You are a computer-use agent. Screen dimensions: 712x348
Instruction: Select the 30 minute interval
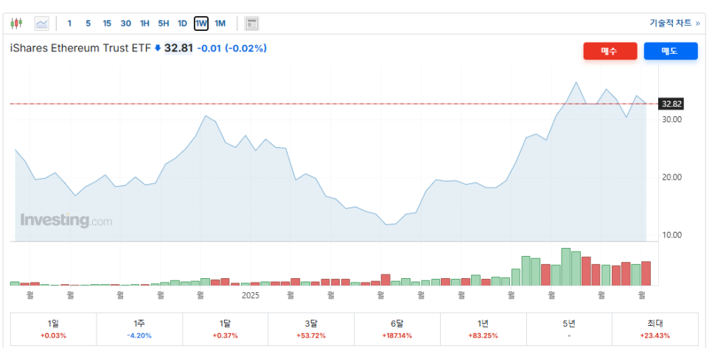pyautogui.click(x=126, y=24)
